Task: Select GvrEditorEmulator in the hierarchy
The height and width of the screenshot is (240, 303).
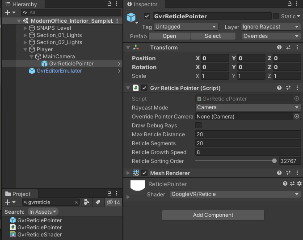Action: pos(59,71)
